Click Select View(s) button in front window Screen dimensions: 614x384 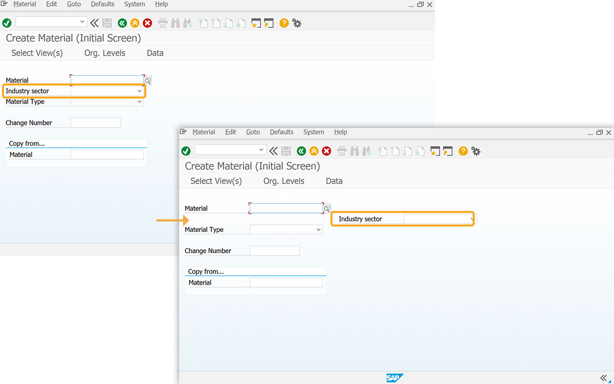pos(216,181)
